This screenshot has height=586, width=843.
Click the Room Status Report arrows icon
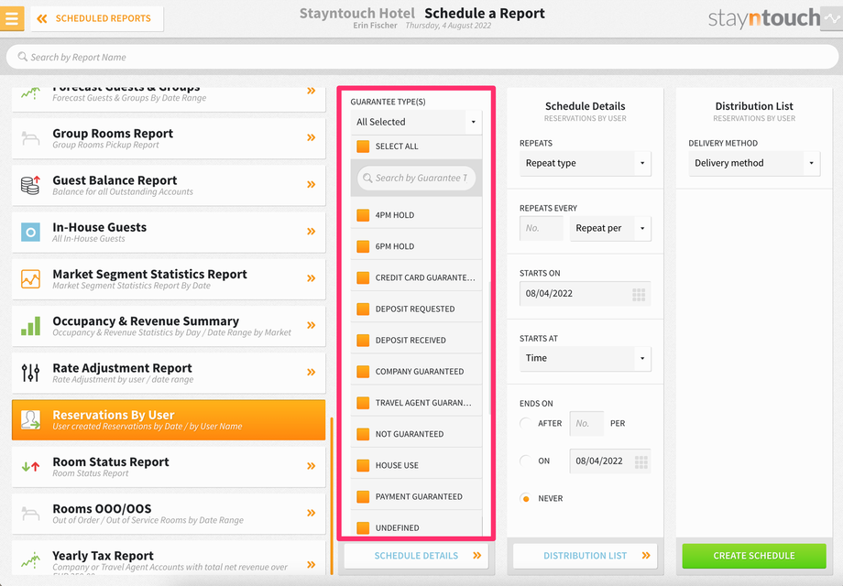30,466
